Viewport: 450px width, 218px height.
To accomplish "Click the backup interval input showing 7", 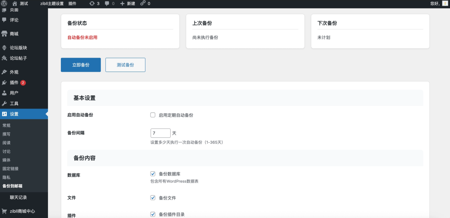I will 160,133.
